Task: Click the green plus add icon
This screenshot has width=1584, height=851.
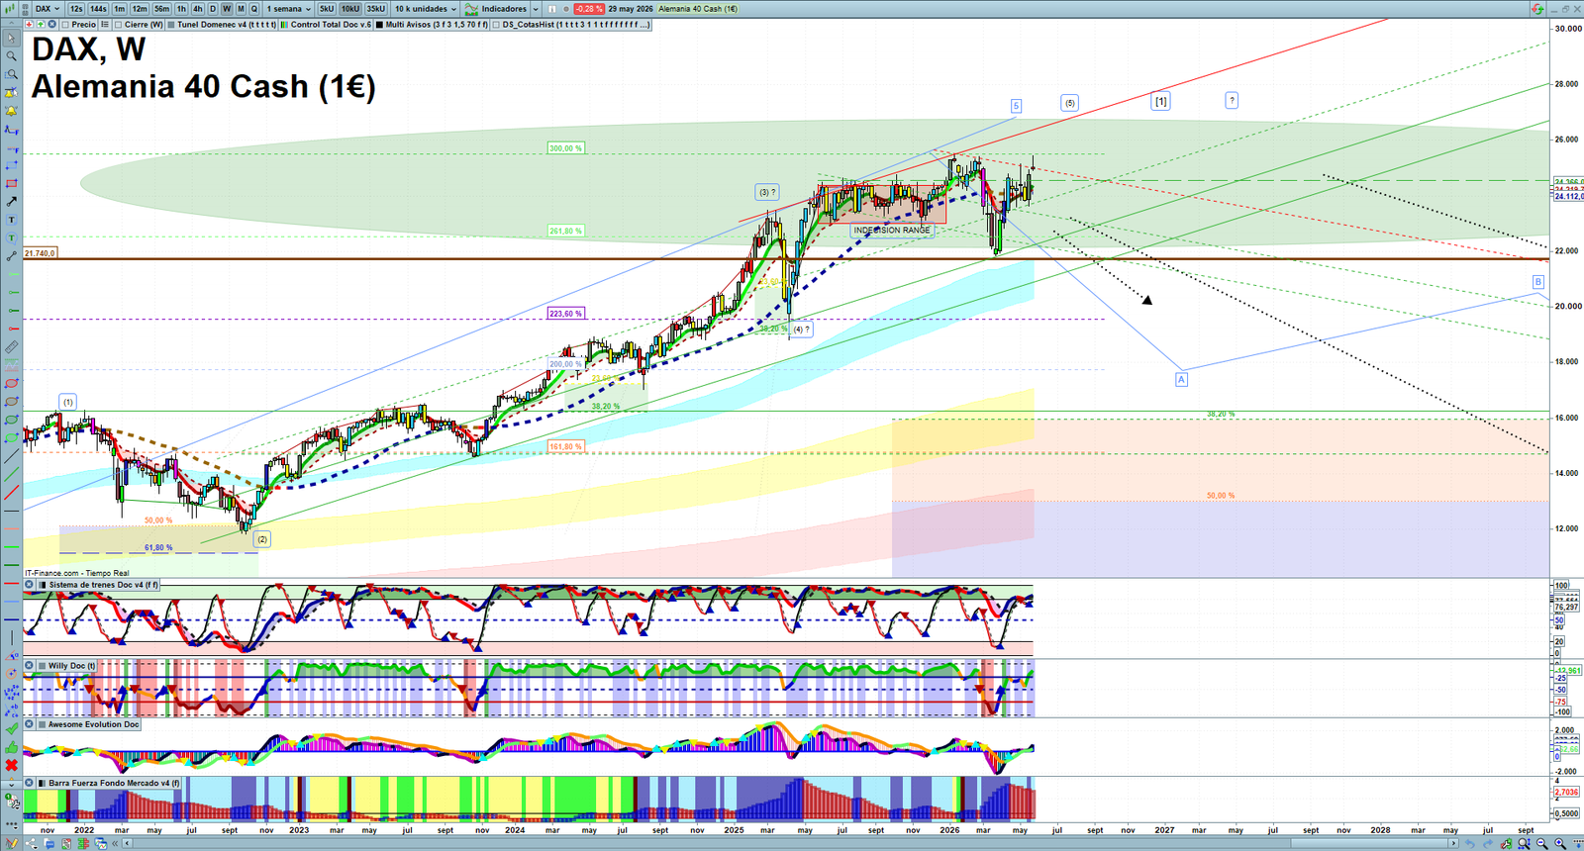Action: (x=41, y=25)
